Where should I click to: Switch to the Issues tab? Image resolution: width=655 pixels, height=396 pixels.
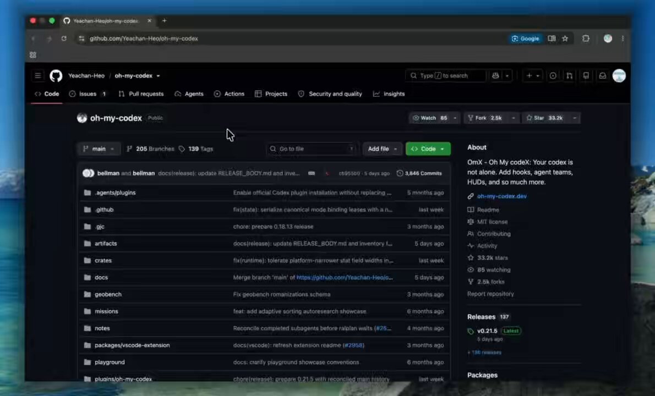click(x=88, y=94)
